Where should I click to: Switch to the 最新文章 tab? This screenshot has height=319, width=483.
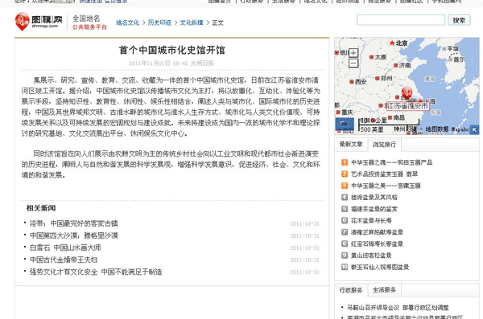tap(351, 145)
